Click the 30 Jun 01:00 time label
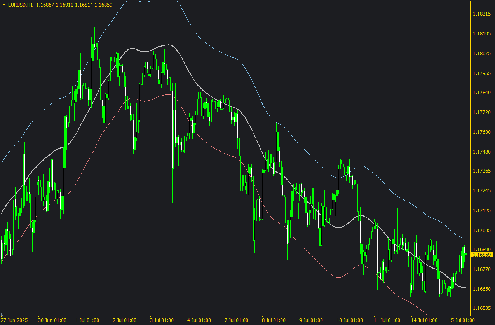The height and width of the screenshot is (325, 495). 52,320
